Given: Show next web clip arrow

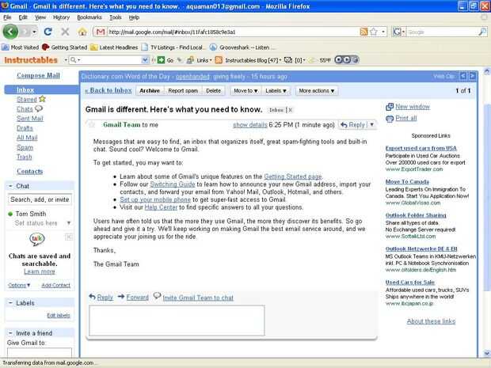Looking at the screenshot, I should (x=472, y=76).
